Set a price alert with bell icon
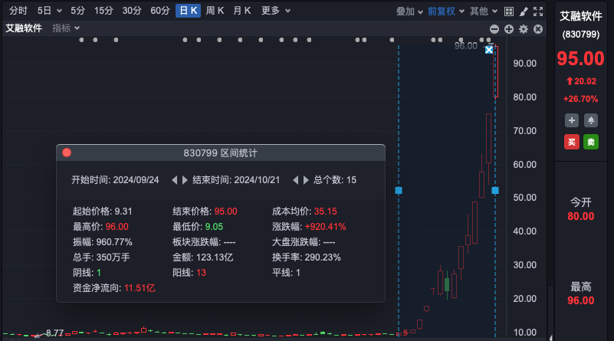 [x=591, y=120]
